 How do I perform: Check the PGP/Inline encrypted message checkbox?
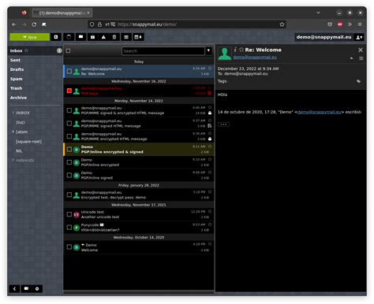pyautogui.click(x=69, y=162)
